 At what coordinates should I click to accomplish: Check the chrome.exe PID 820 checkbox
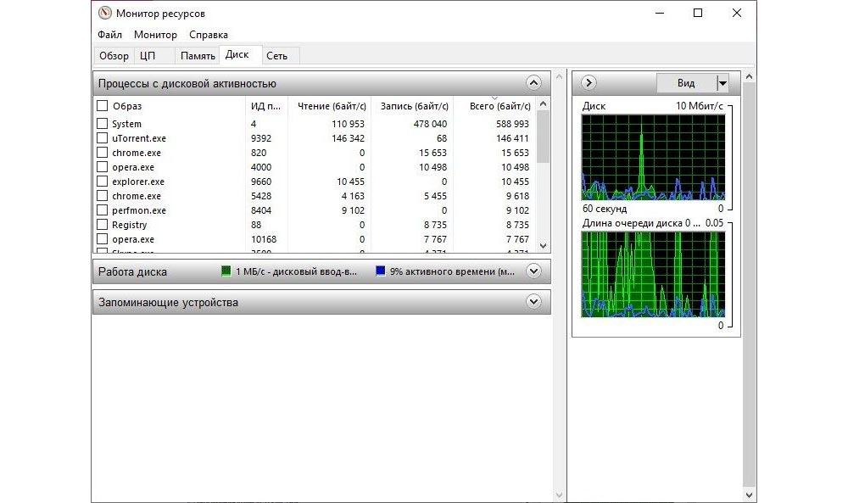coord(103,153)
